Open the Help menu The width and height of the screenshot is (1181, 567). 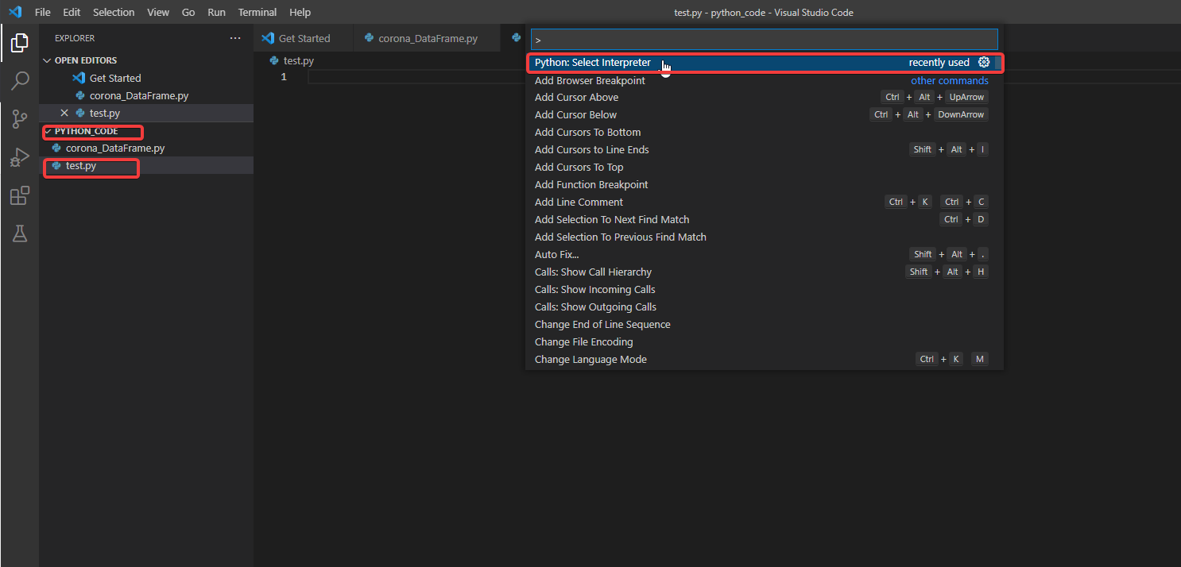[x=300, y=12]
